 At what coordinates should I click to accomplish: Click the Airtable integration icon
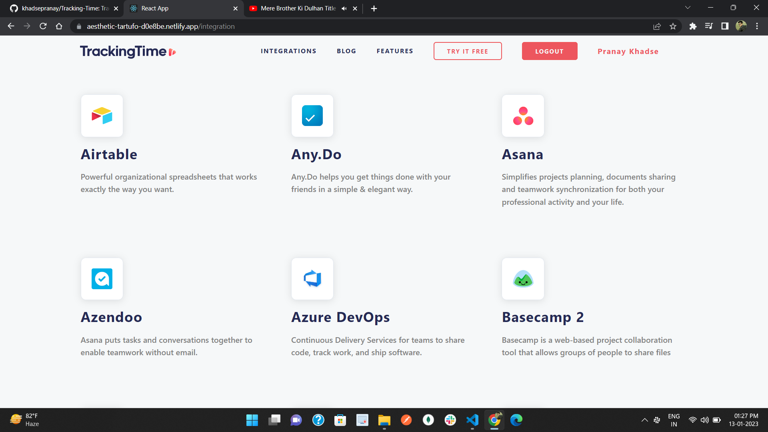pyautogui.click(x=102, y=116)
